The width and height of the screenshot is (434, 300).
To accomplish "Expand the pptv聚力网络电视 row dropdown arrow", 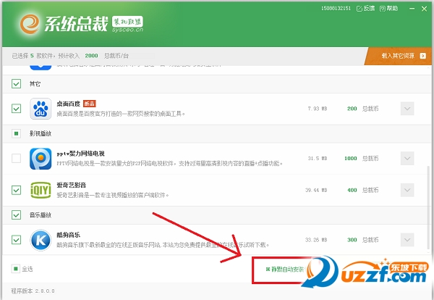I will click(x=407, y=158).
